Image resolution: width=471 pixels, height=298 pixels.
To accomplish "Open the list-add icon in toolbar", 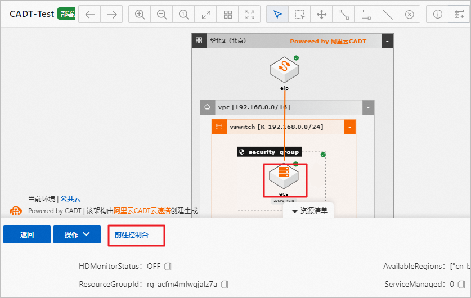I will click(x=459, y=15).
